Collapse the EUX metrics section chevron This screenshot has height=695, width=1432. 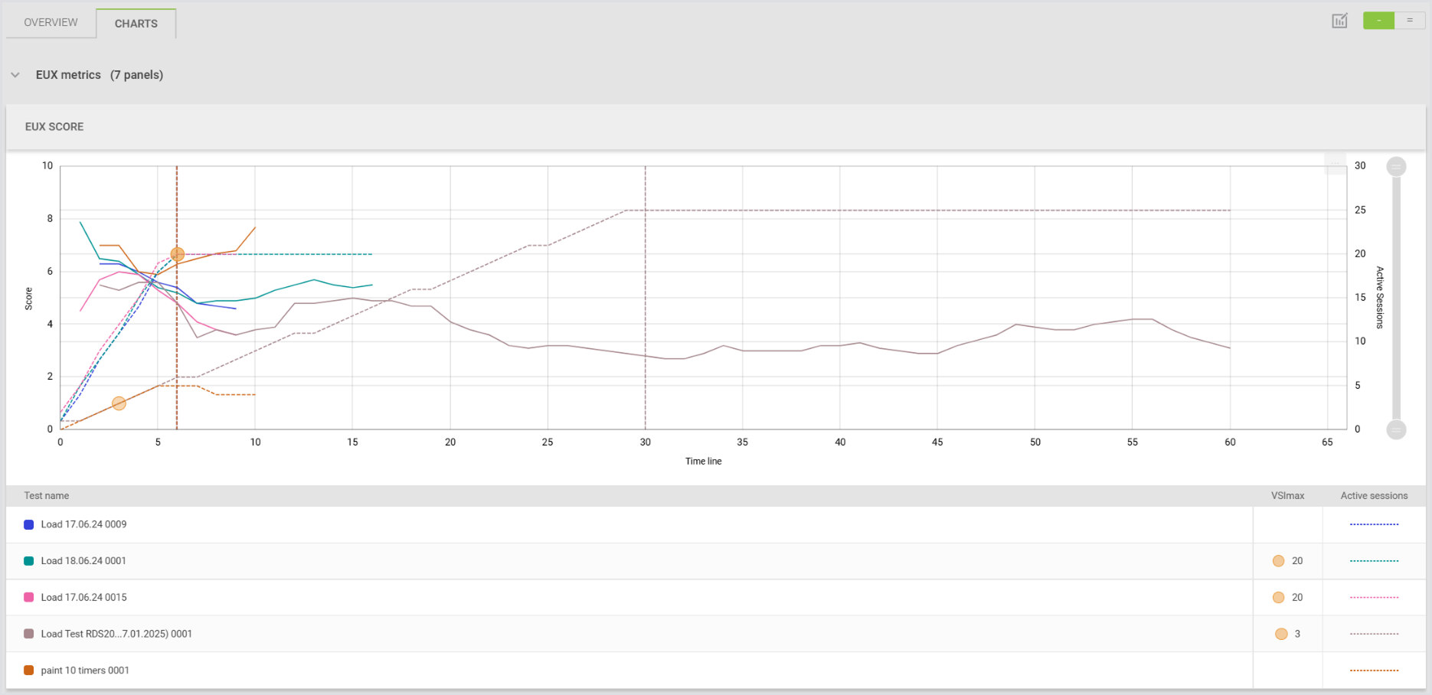(x=15, y=75)
